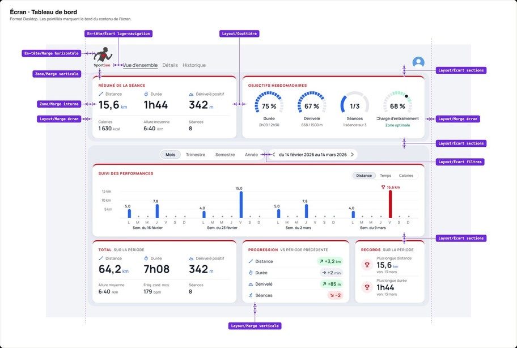Click the 75 % Durée gauge

point(269,103)
